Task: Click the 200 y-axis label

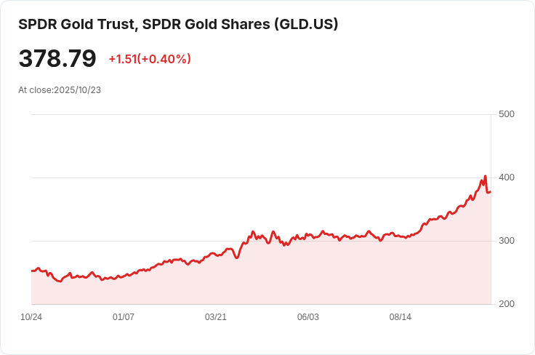Action: (x=507, y=304)
